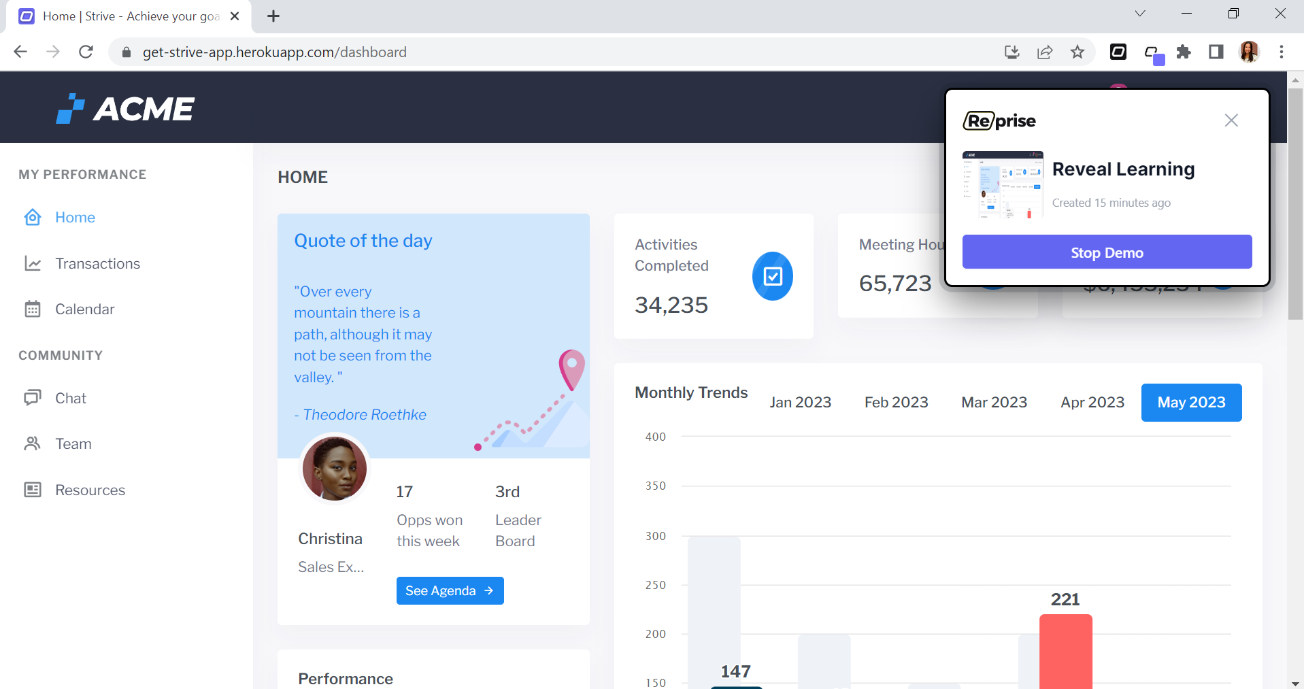
Task: Select the Jan 2023 tab
Action: pyautogui.click(x=800, y=403)
